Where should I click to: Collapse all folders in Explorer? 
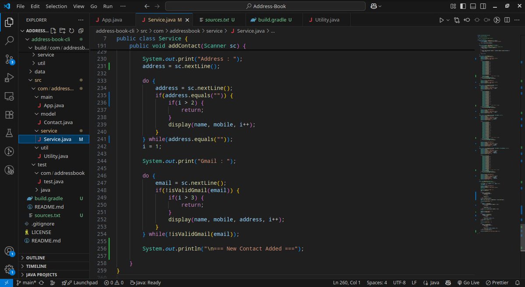(x=80, y=31)
